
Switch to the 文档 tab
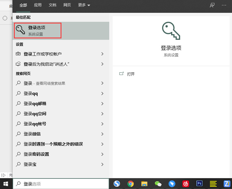coord(52,5)
